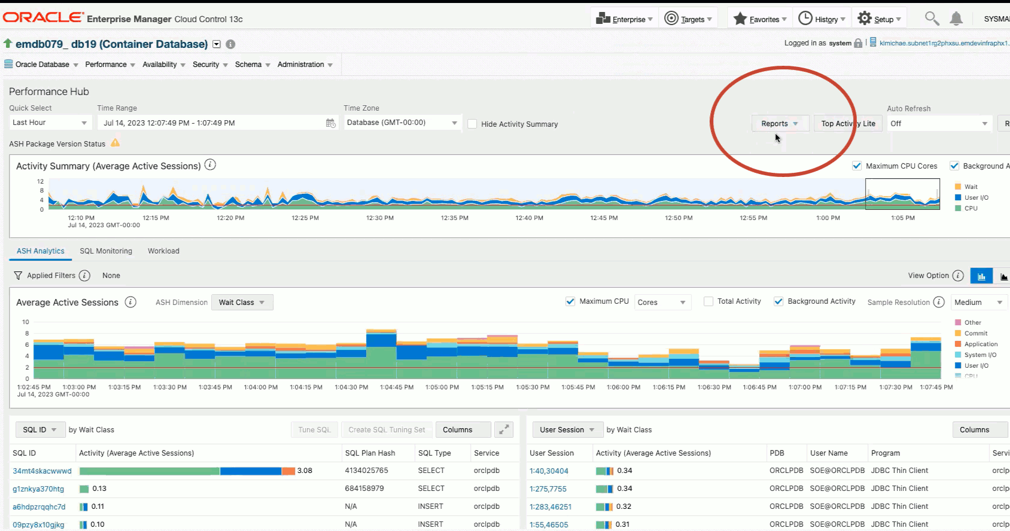Open Sample Resolution Medium dropdown
This screenshot has height=531, width=1010.
click(978, 302)
